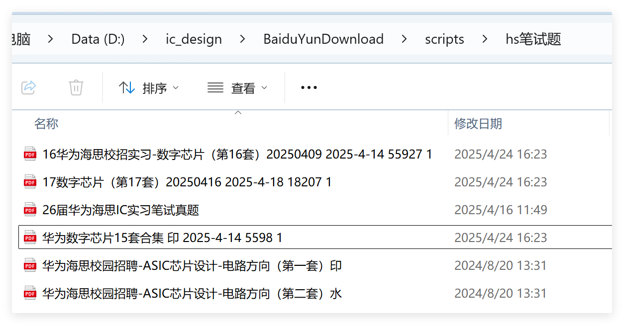
Task: Open the three-dots more options menu
Action: click(x=309, y=88)
